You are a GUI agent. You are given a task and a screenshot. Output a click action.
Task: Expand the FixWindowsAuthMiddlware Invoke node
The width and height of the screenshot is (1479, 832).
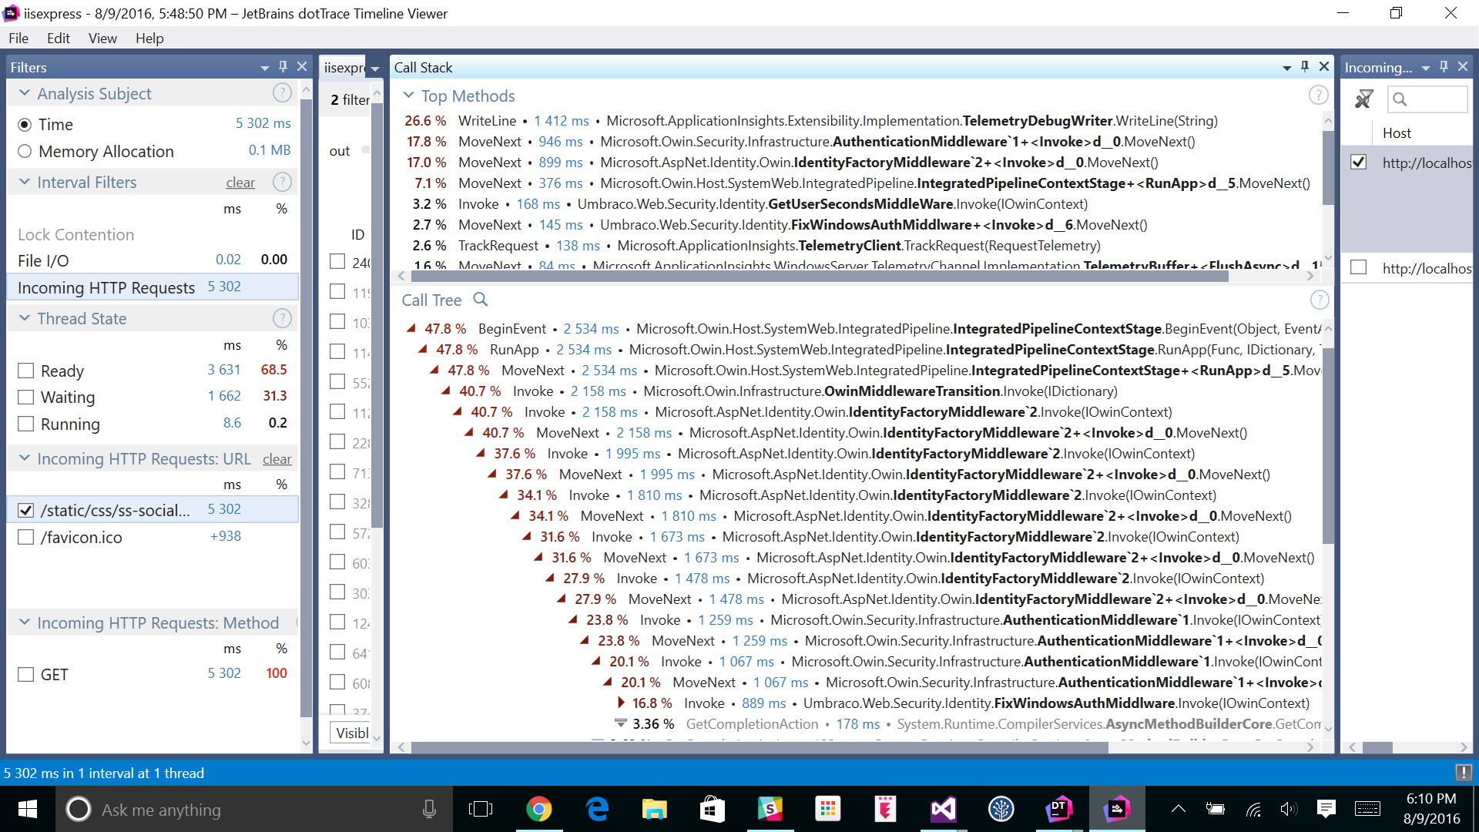tap(621, 703)
